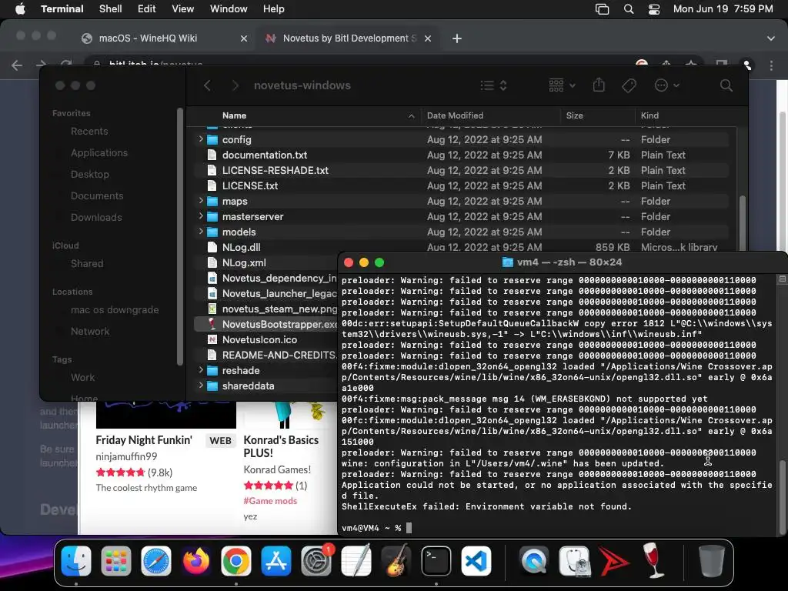Viewport: 788px width, 591px height.
Task: Open the Shell menu
Action: pos(110,9)
